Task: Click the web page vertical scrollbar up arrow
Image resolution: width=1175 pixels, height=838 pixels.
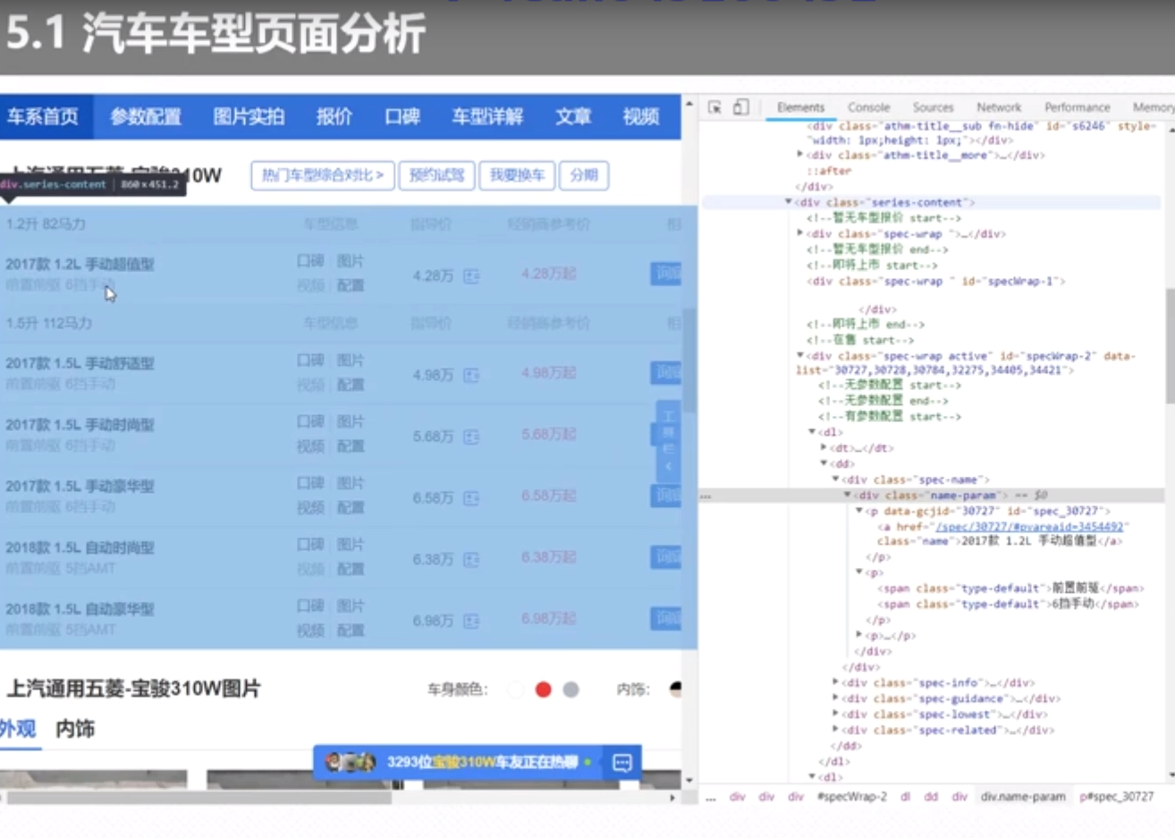Action: click(x=689, y=104)
